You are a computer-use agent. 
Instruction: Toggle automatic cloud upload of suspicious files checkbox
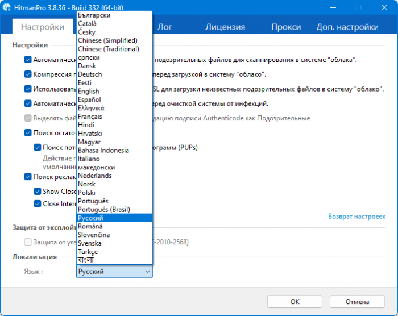click(x=28, y=60)
